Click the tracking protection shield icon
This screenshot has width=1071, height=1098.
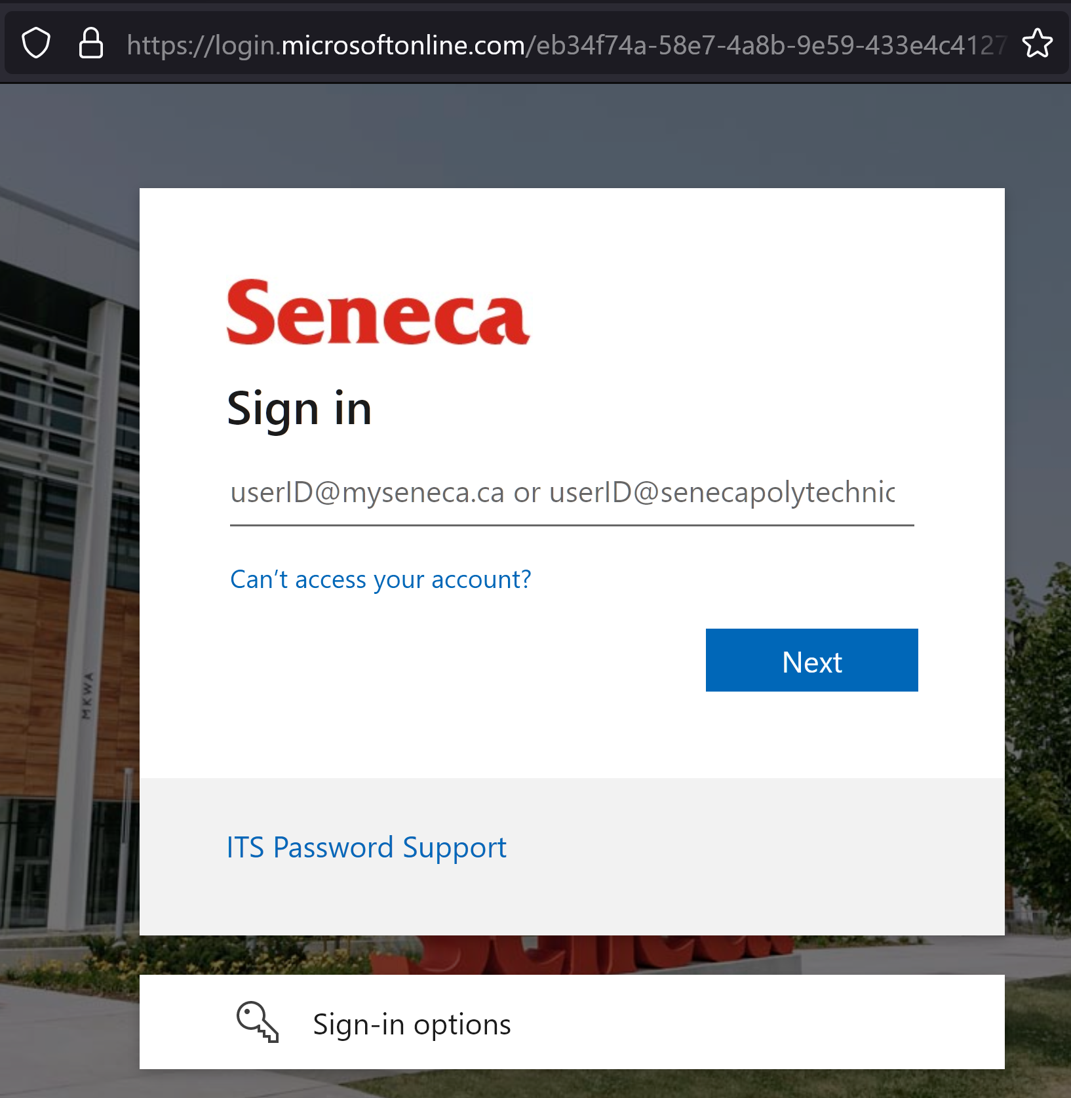point(36,44)
